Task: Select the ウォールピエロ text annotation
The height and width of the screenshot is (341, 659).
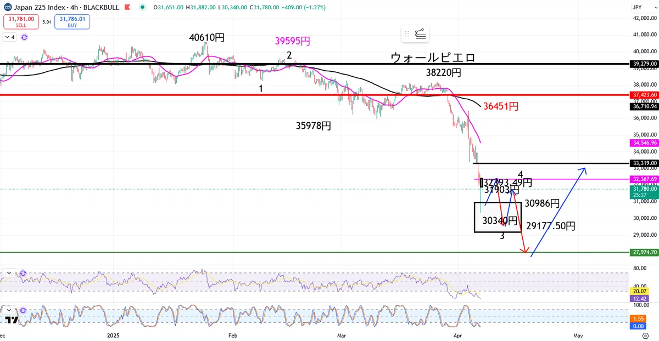Action: click(x=433, y=58)
